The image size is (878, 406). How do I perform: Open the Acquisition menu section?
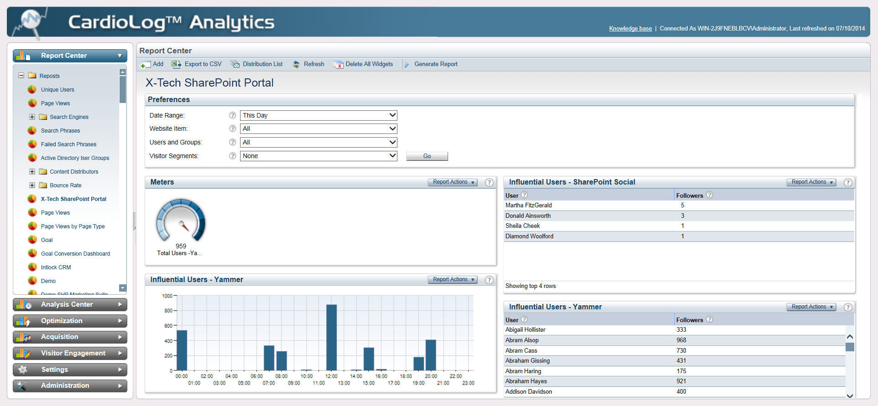coord(70,337)
